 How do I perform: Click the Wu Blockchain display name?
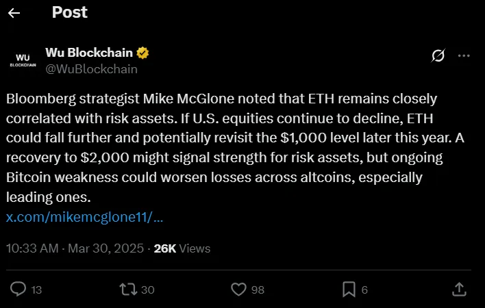(x=89, y=53)
